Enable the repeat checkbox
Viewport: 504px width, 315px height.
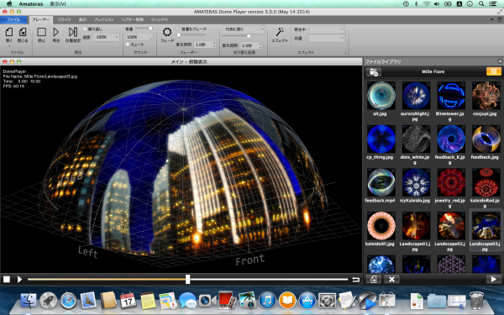(85, 29)
